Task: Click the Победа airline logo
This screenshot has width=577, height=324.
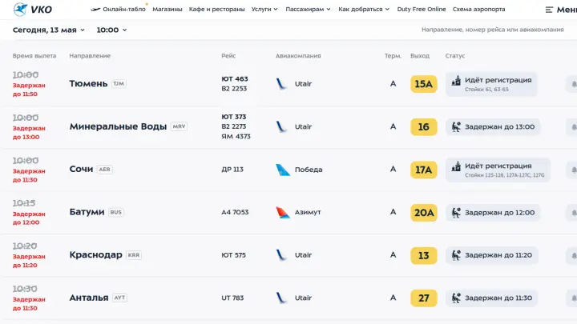Action: (283, 170)
